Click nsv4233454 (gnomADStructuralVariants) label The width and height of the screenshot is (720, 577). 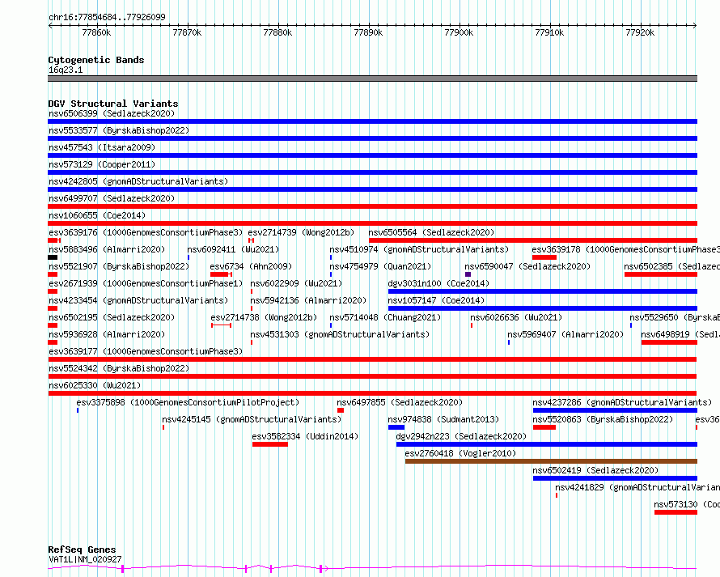[138, 300]
